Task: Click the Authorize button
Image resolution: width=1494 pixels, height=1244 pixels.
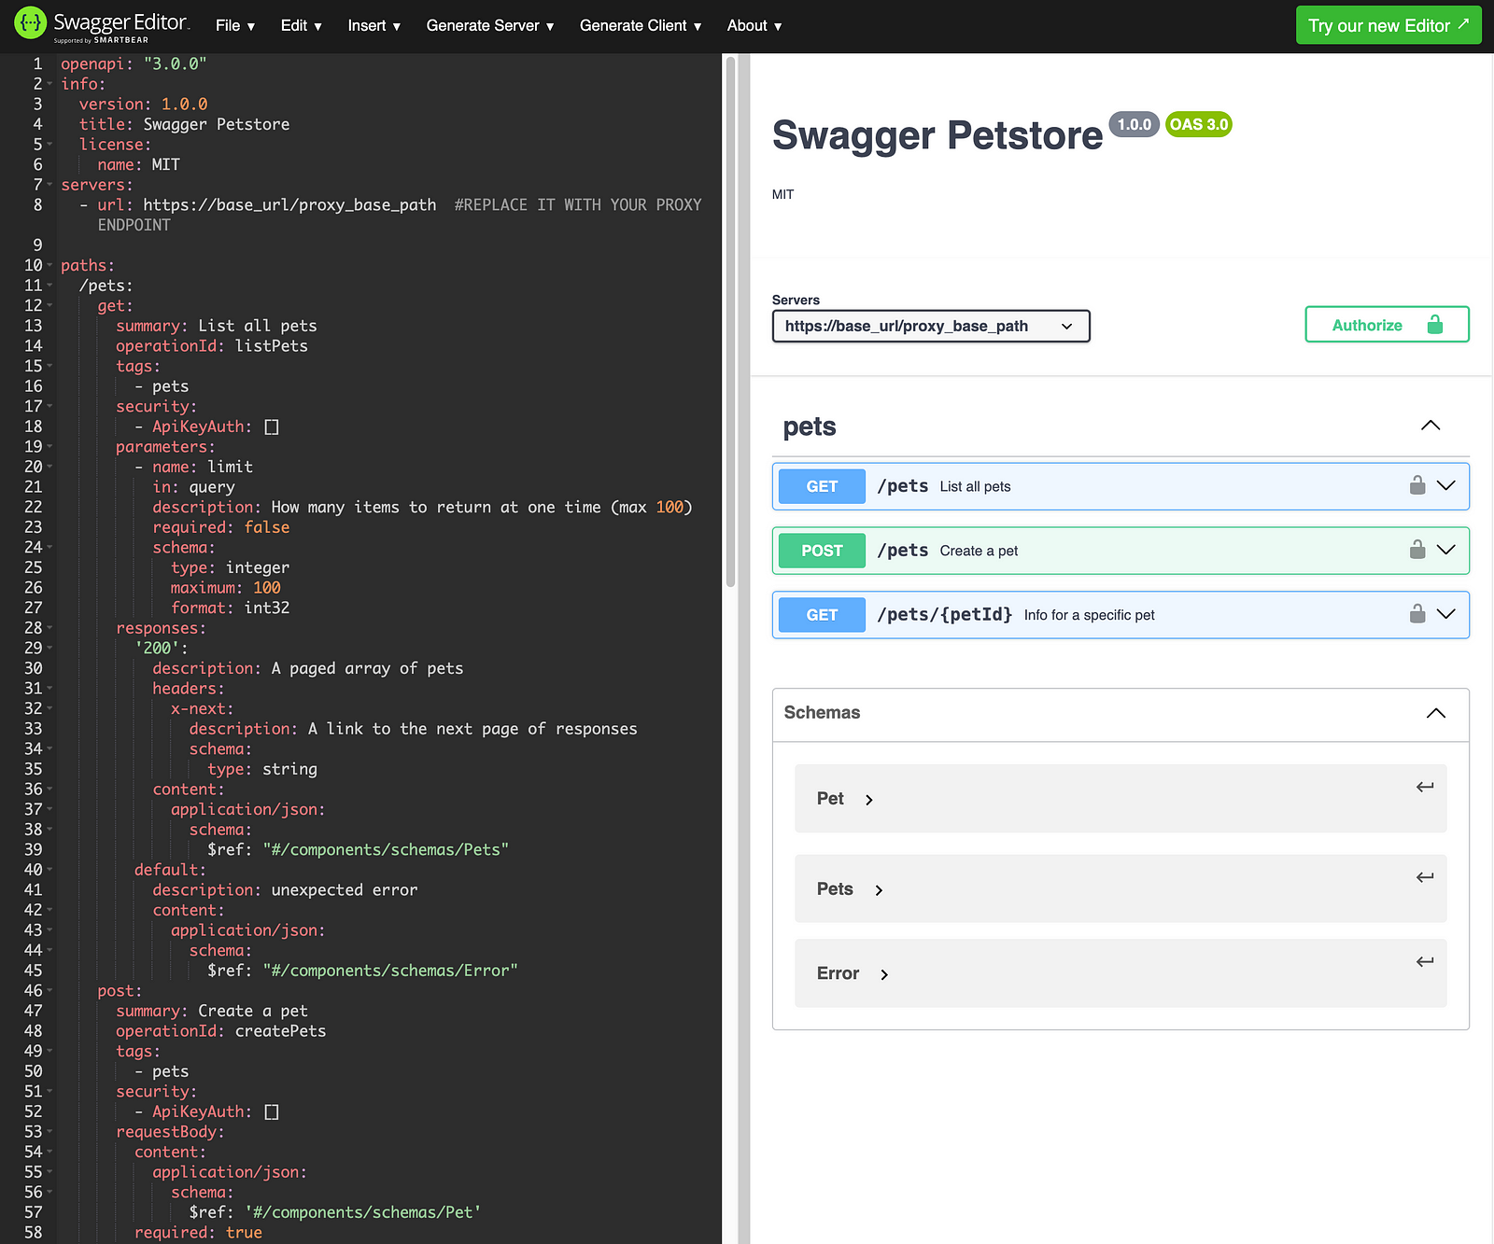Action: pos(1387,324)
